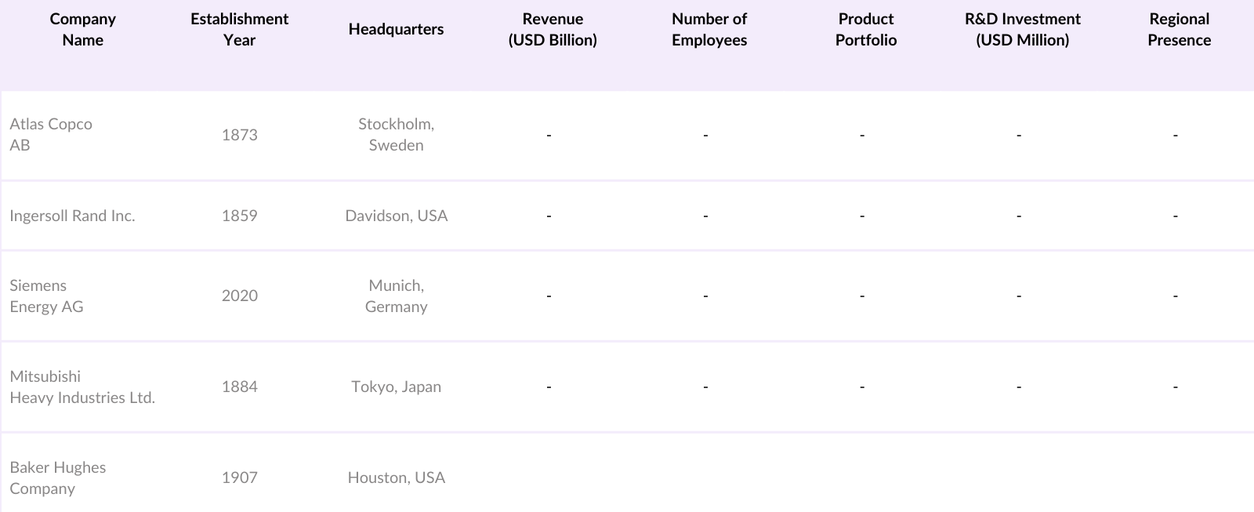Click the R&D Investment column header
Screen dimensions: 1254x512
tap(1022, 30)
